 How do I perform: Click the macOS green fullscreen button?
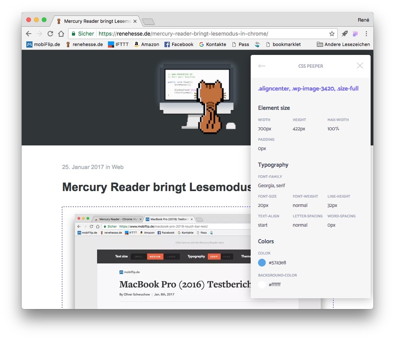(x=44, y=20)
